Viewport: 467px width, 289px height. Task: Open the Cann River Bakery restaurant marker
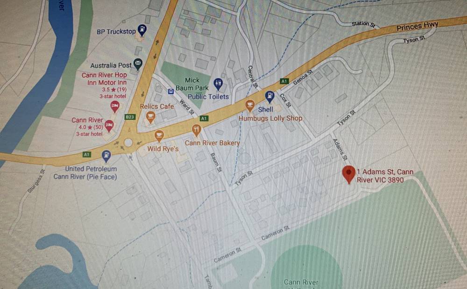click(196, 130)
